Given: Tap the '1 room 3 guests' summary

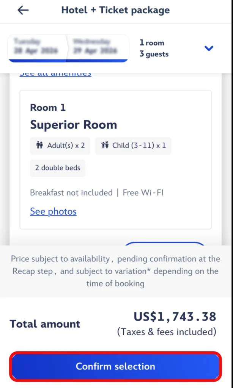Looking at the screenshot, I should click(x=154, y=48).
